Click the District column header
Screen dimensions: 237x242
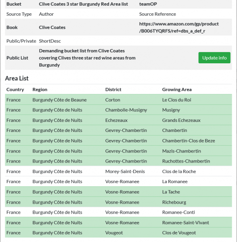click(x=113, y=90)
